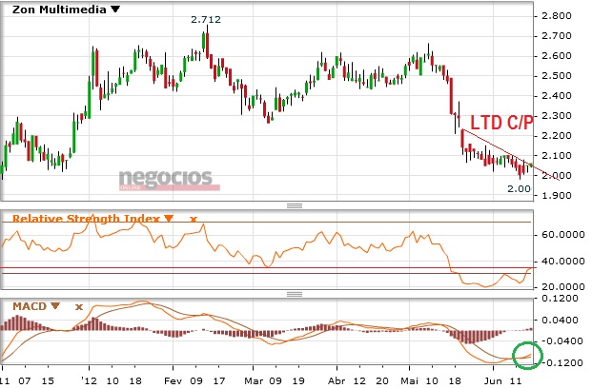Click the Abr date axis label
Screen dimensions: 592x389
click(x=337, y=380)
